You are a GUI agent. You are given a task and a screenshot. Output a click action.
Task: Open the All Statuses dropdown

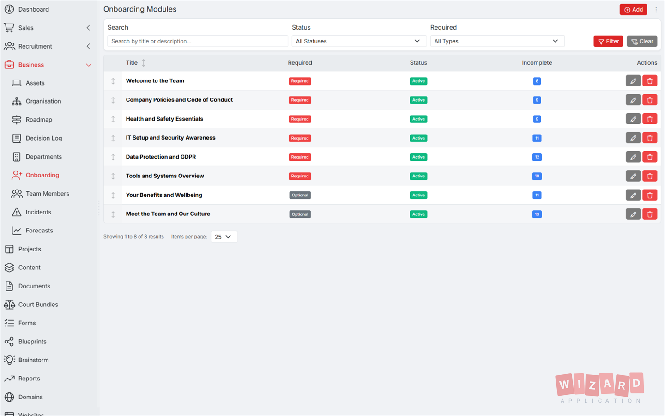pos(358,41)
